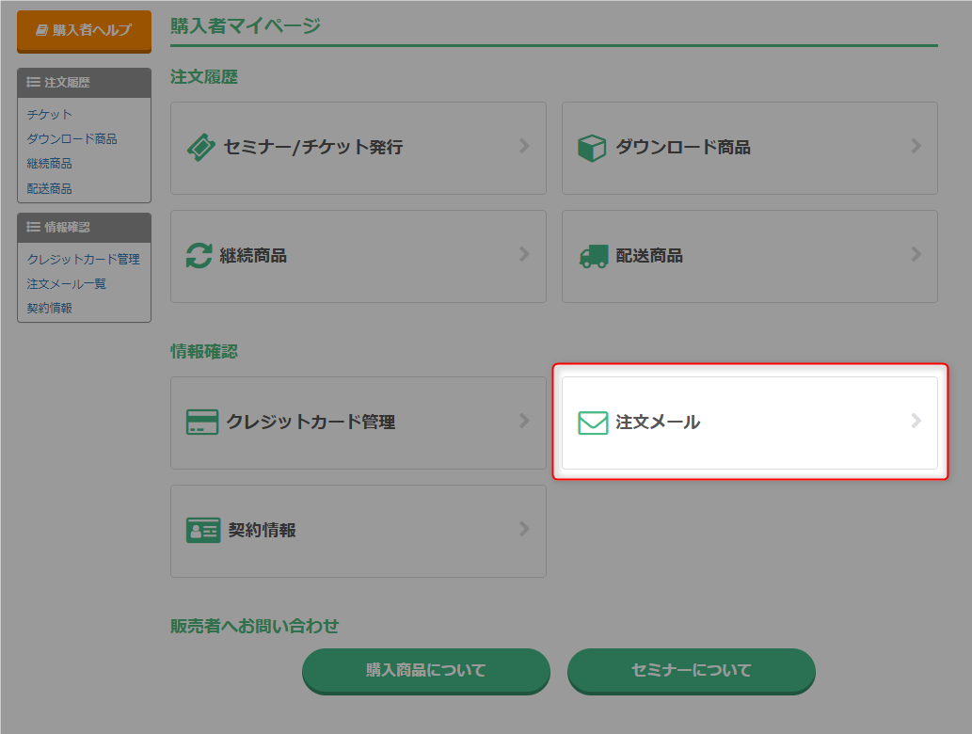972x734 pixels.
Task: Click the credit card icon for クレジットカード管理
Action: (202, 423)
